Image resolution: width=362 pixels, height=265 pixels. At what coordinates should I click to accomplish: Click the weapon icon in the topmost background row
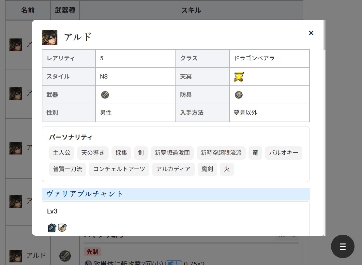pos(65,45)
